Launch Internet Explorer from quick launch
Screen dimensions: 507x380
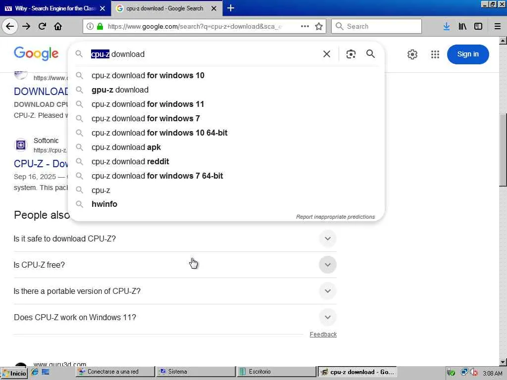click(35, 372)
